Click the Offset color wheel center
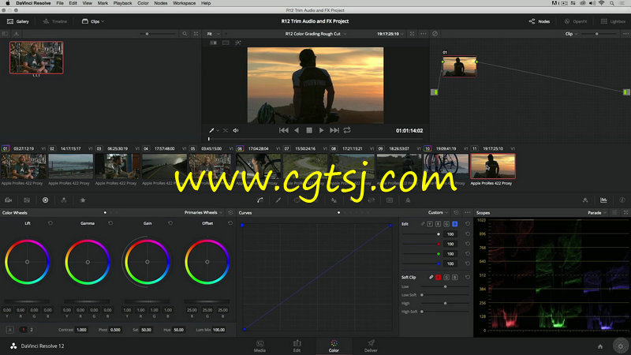This screenshot has height=355, width=631. 207,262
